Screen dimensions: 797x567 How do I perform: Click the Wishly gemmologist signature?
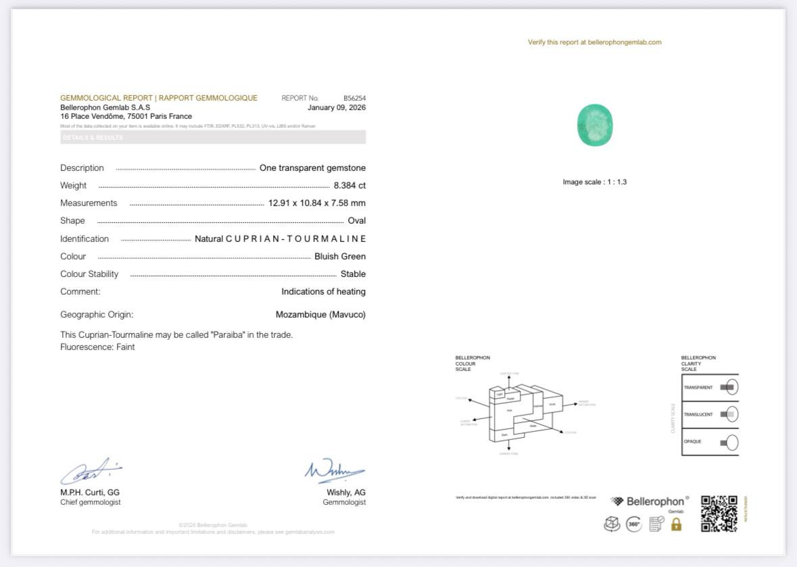click(334, 471)
